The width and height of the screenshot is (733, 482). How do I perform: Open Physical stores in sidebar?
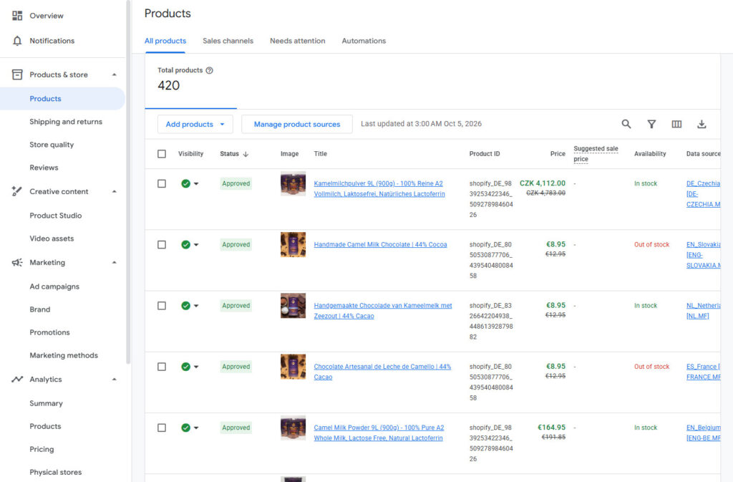[x=56, y=472]
